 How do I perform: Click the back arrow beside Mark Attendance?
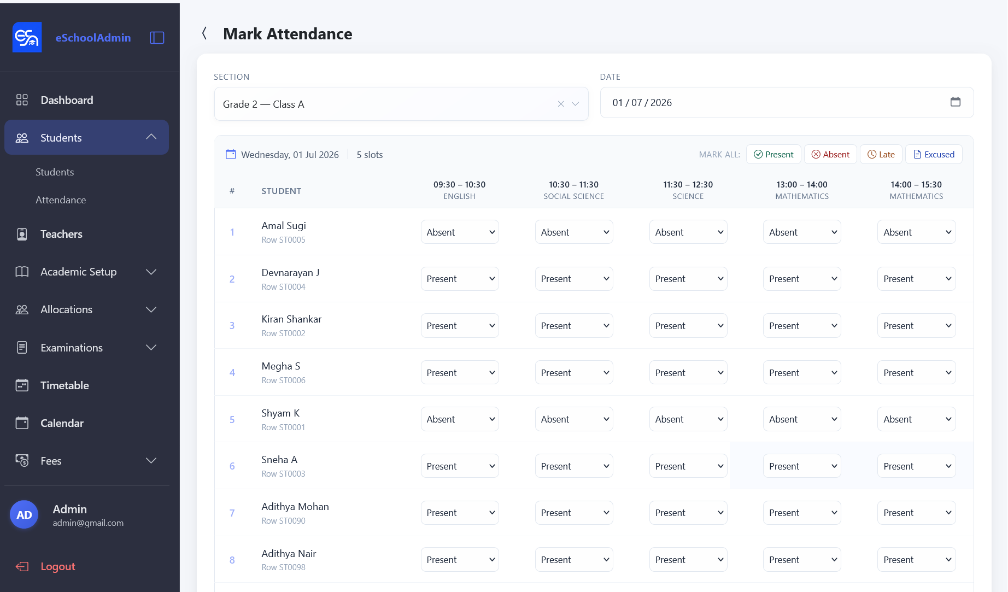click(204, 33)
